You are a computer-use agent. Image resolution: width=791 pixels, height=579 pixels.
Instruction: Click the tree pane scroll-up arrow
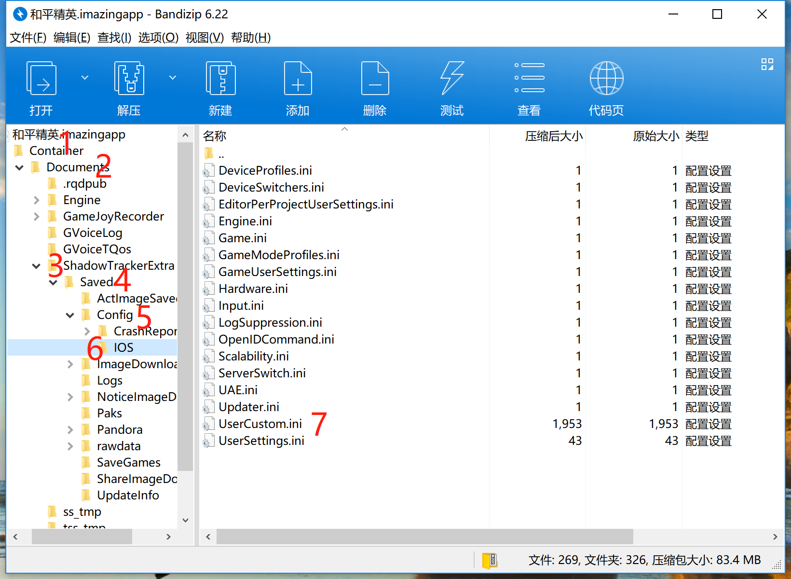pos(185,136)
